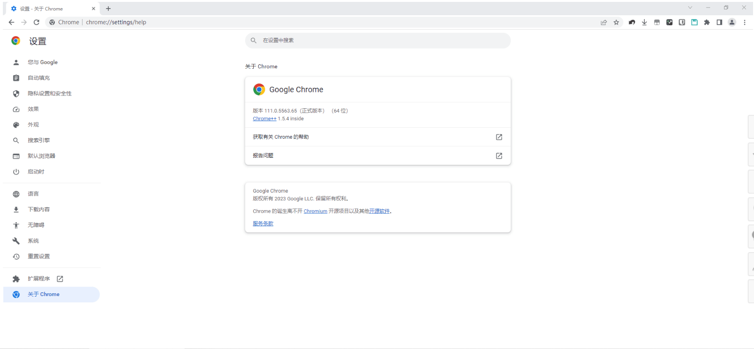The width and height of the screenshot is (754, 349).
Task: Open a new tab with plus button
Action: coord(108,9)
